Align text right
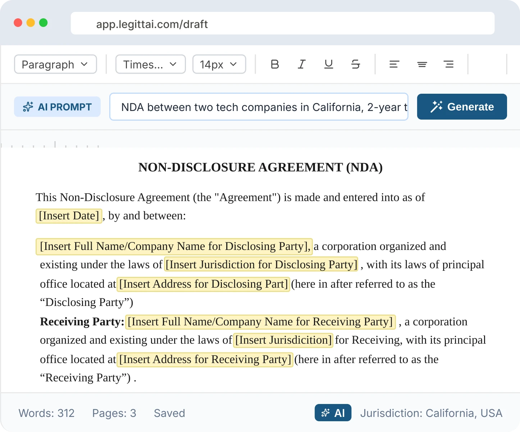Screen dimensions: 520x432 (449, 64)
